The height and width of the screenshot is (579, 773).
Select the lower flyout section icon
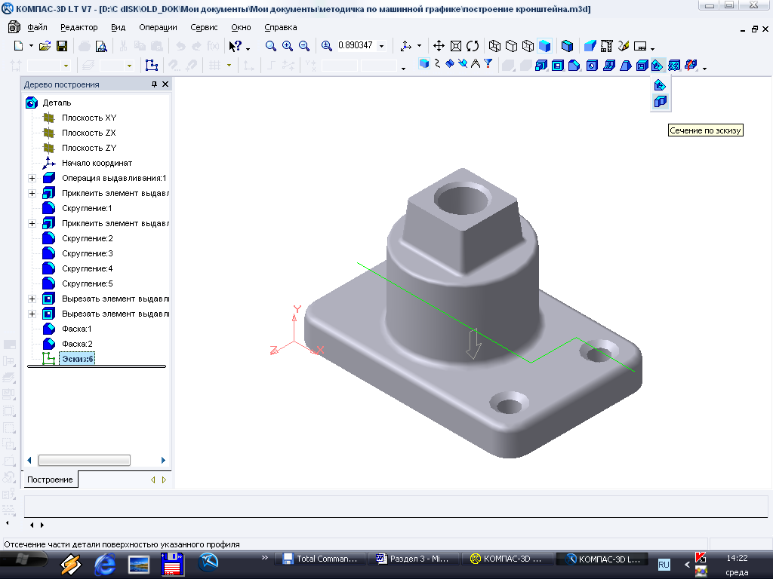click(660, 102)
